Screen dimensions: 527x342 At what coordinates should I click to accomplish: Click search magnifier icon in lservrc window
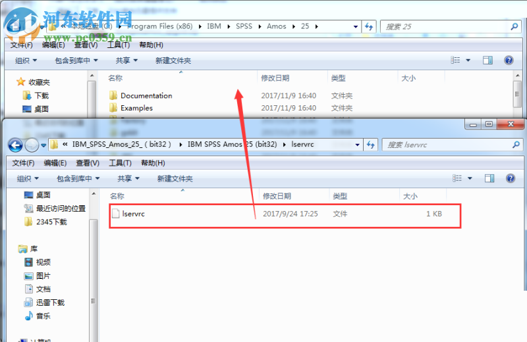(x=516, y=144)
